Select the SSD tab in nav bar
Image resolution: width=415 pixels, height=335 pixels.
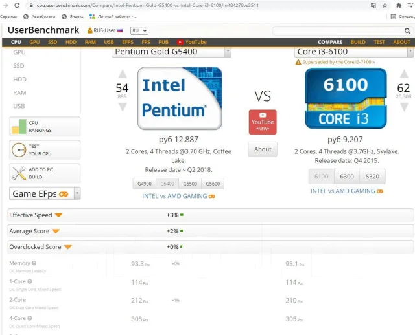point(53,42)
